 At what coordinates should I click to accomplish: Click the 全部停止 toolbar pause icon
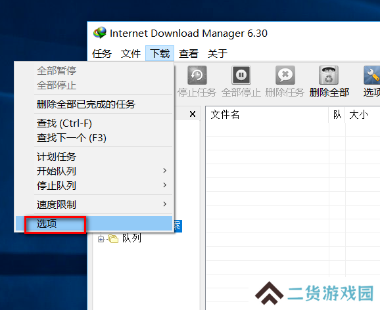point(241,75)
